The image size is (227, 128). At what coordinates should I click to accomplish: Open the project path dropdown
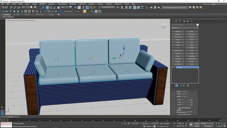pos(175,7)
